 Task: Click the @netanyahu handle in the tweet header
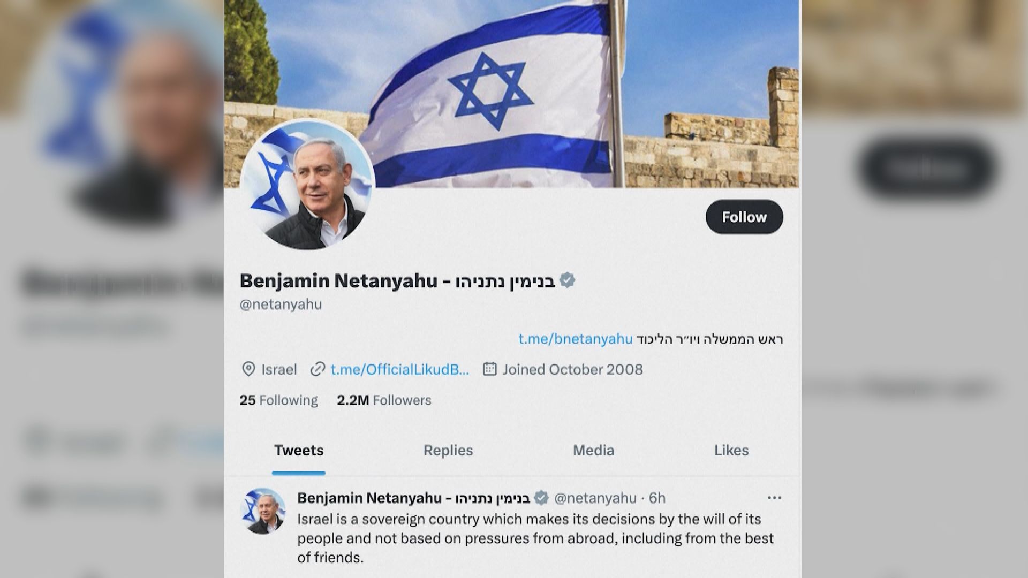point(595,498)
